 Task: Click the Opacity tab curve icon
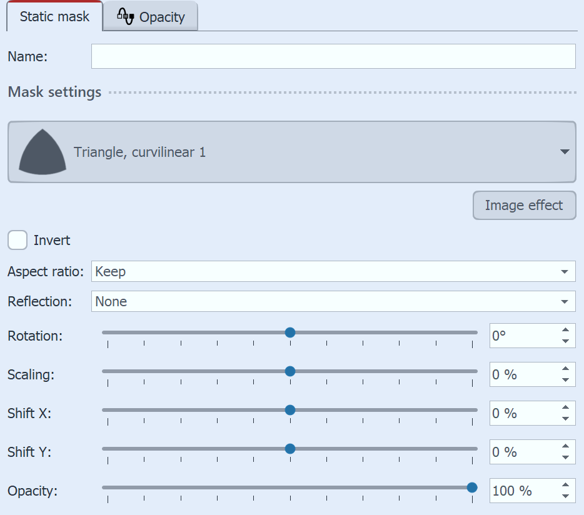pyautogui.click(x=126, y=17)
